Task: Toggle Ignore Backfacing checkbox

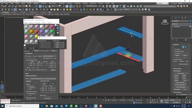Action: [174, 51]
